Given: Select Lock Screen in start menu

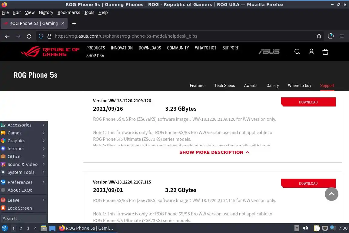Looking at the screenshot, I should [x=24, y=208].
